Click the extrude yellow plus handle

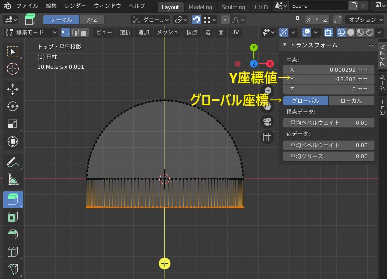pos(164,263)
